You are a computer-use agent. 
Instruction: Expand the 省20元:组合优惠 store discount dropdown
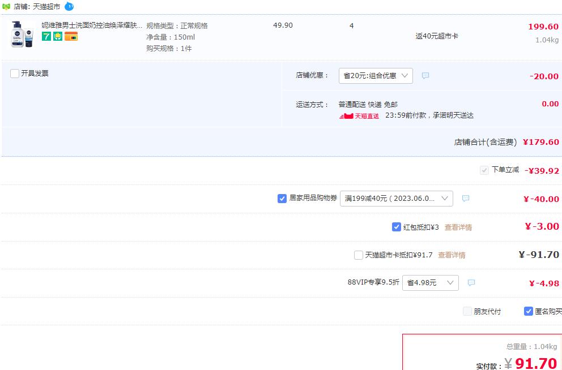tap(376, 76)
